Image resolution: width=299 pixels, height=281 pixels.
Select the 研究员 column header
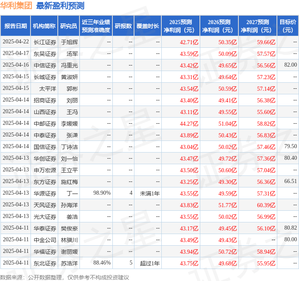(x=69, y=26)
